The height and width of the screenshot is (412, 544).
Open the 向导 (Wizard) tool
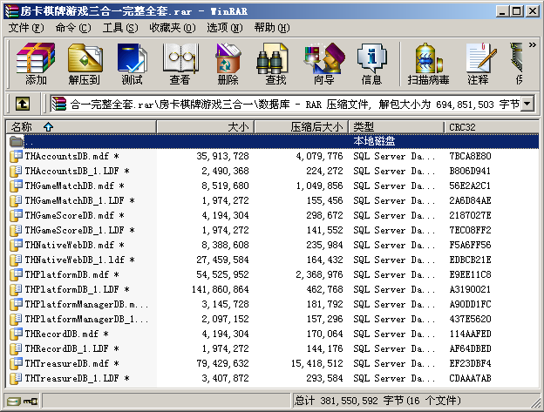(323, 64)
